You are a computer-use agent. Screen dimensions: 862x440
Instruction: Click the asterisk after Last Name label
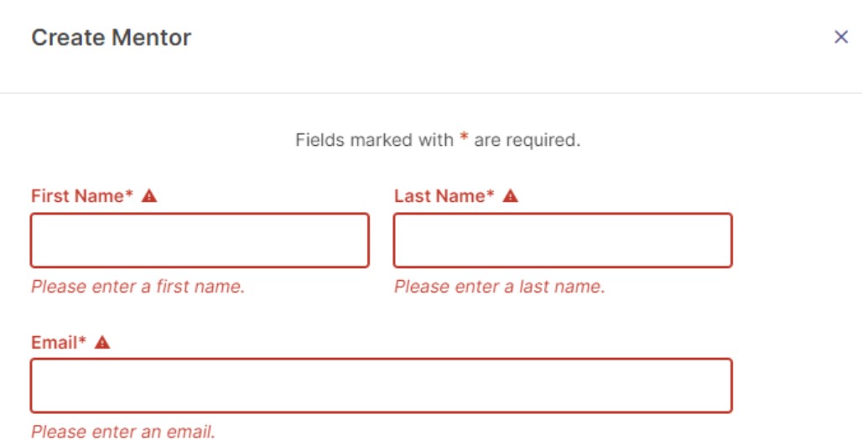point(491,194)
